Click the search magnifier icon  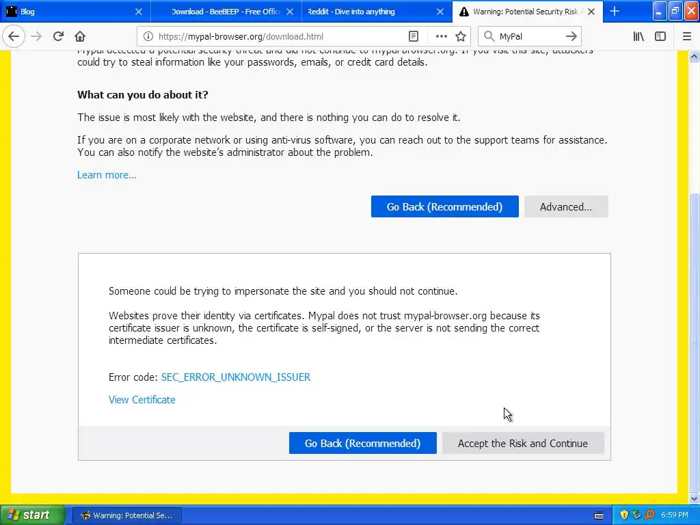tap(489, 37)
